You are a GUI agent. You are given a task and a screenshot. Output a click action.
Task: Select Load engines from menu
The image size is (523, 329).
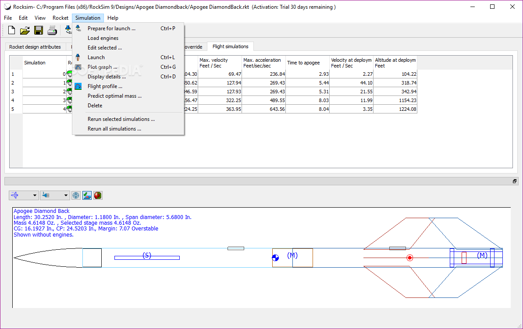point(128,38)
